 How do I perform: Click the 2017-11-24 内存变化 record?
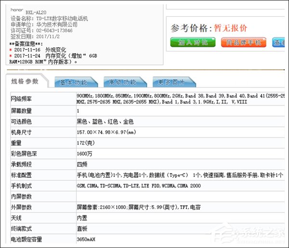pyautogui.click(x=53, y=59)
